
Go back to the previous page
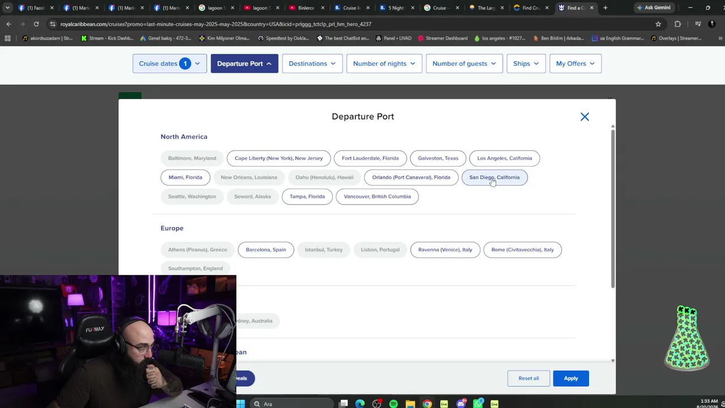(8, 24)
